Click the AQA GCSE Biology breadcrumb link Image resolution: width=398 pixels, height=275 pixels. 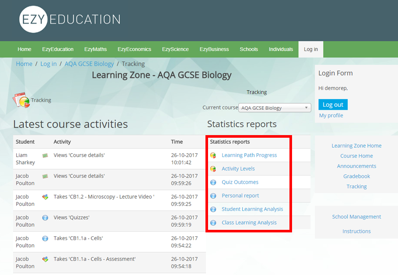pyautogui.click(x=89, y=64)
